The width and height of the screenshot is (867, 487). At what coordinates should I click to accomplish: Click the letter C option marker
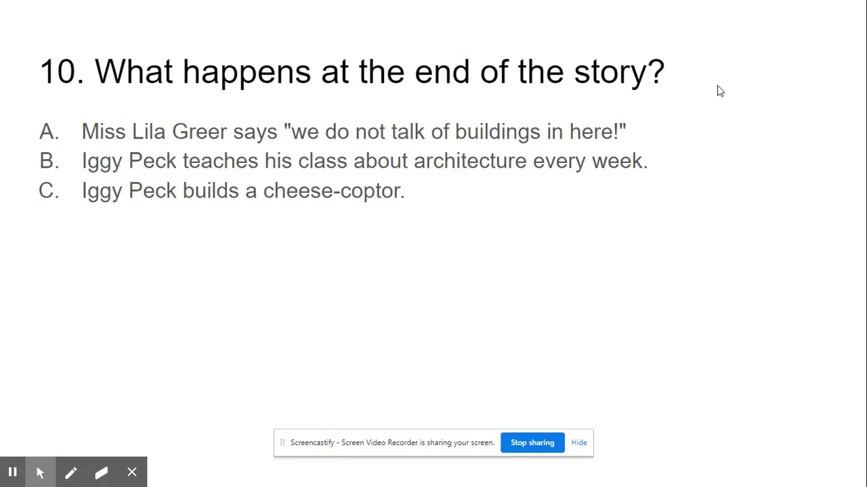[49, 191]
